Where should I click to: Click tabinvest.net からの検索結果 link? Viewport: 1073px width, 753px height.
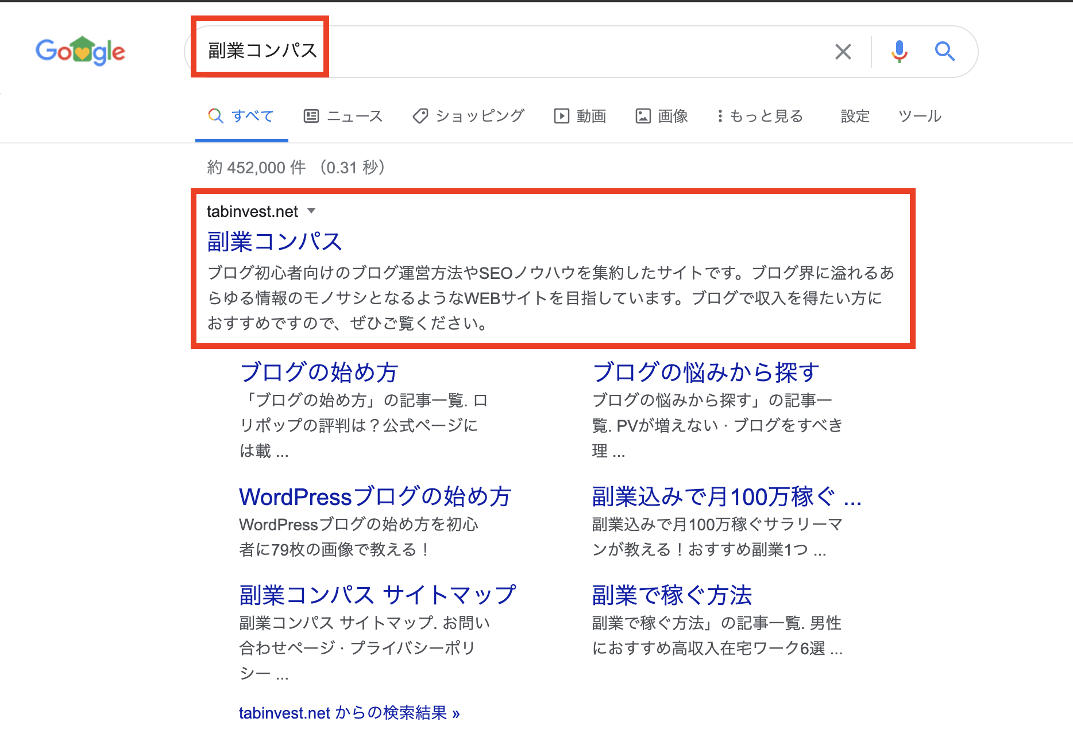(349, 713)
